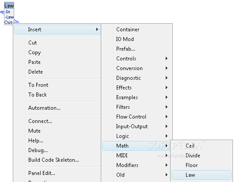Select Ceil math module

pyautogui.click(x=202, y=146)
